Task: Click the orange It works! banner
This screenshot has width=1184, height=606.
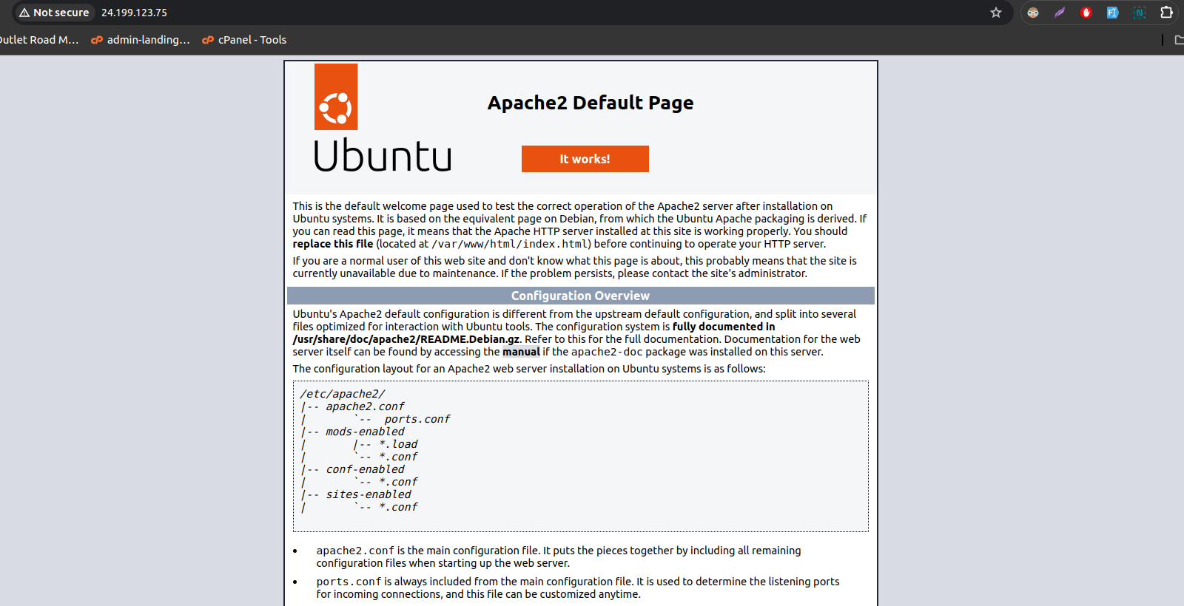Action: tap(585, 159)
